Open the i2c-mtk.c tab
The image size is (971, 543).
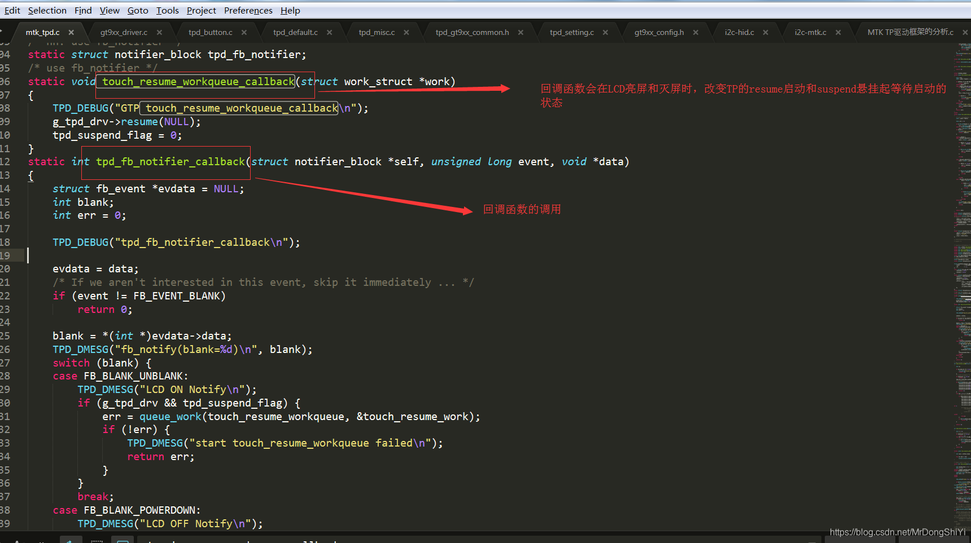[x=811, y=33]
